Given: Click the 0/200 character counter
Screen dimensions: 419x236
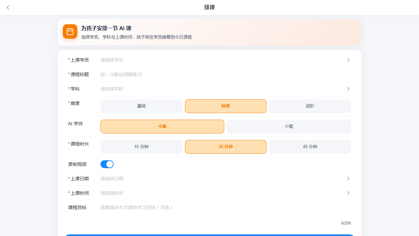Looking at the screenshot, I should click(x=346, y=223).
